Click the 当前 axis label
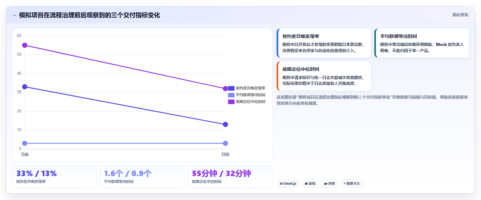 pyautogui.click(x=25, y=154)
